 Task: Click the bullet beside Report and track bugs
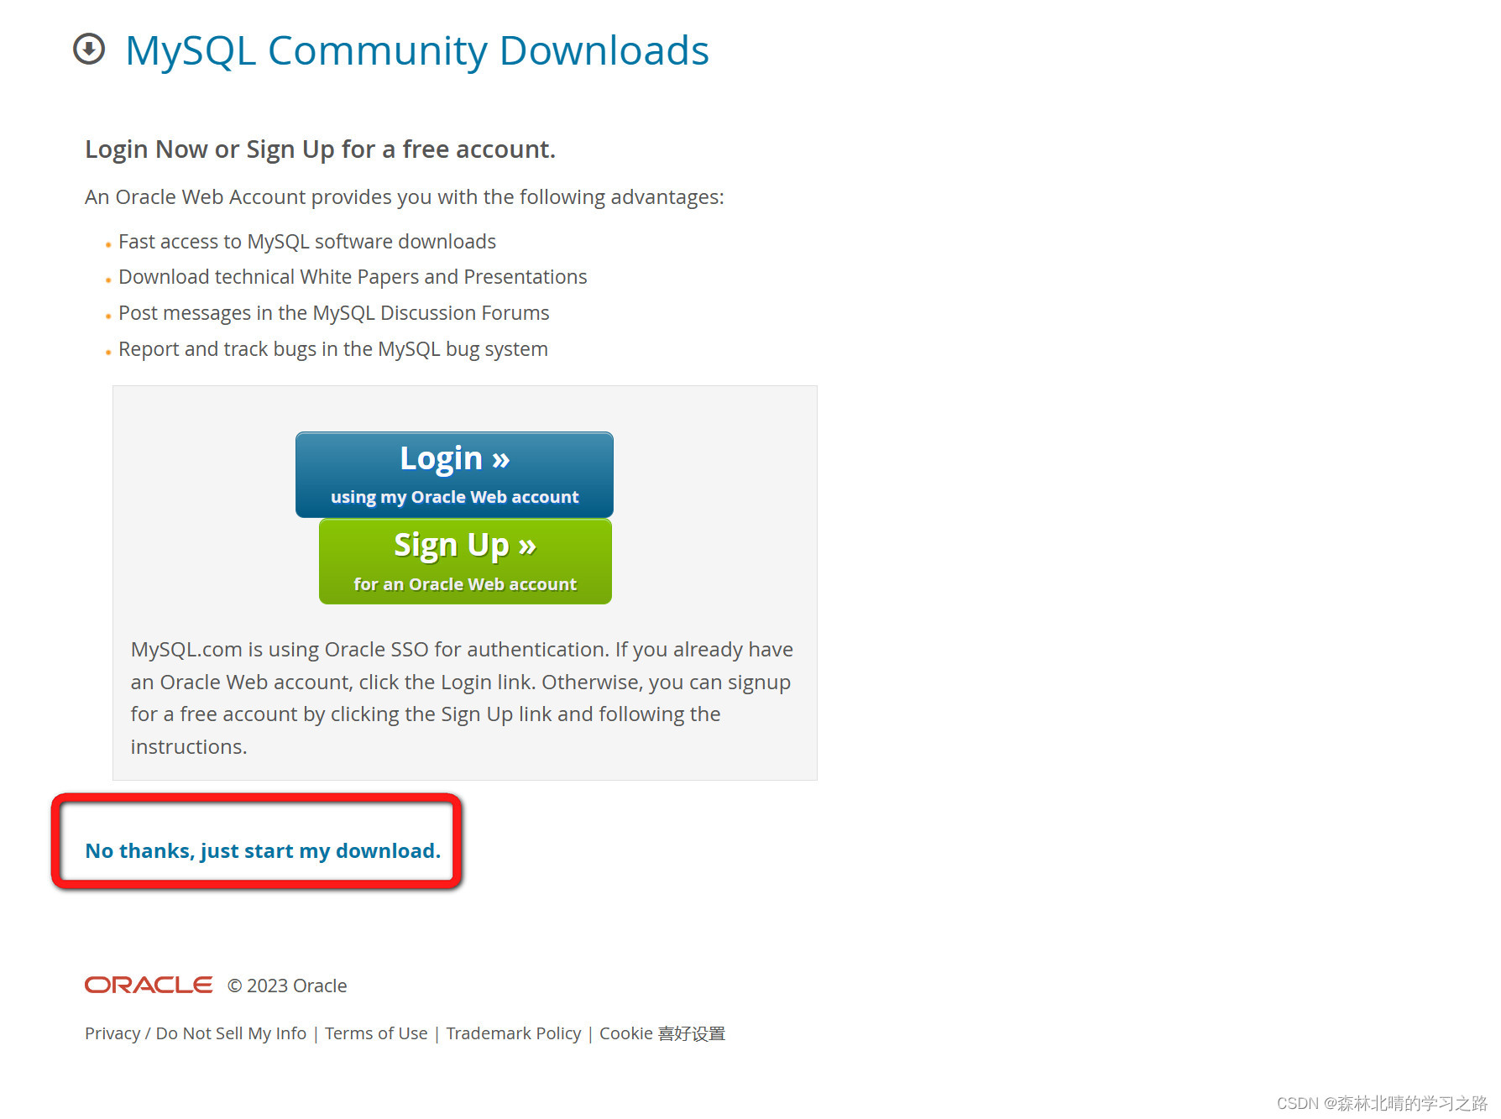[x=108, y=353]
